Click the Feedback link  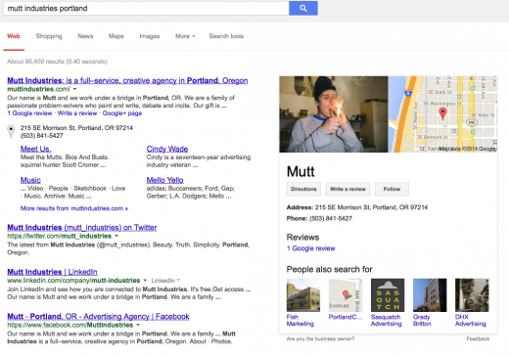(478, 339)
